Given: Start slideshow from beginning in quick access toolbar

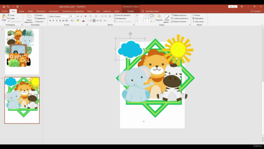Looking at the screenshot, I should tap(17, 7).
